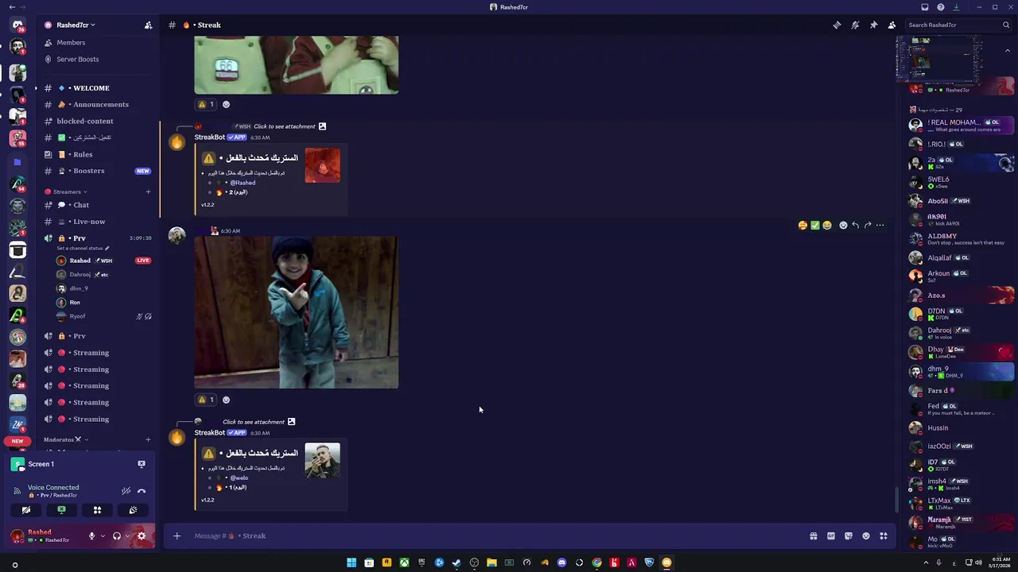Open the Members menu item
1018x572 pixels.
pyautogui.click(x=71, y=42)
